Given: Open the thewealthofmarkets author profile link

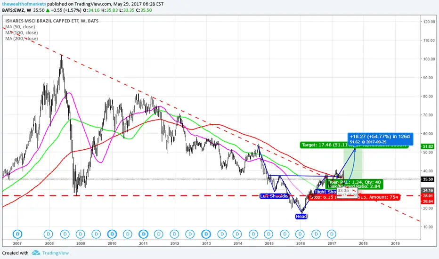Looking at the screenshot, I should coord(24,4).
